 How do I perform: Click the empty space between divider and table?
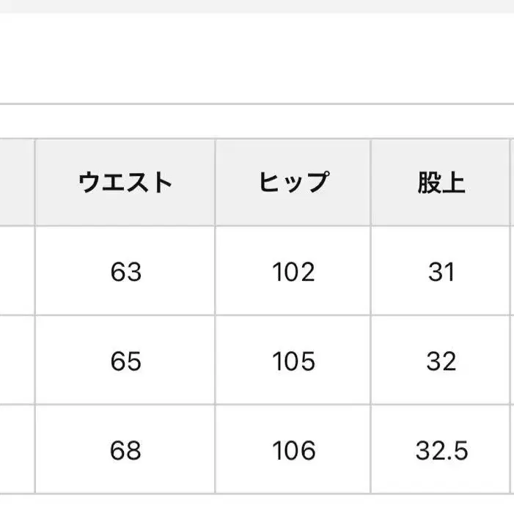[257, 121]
